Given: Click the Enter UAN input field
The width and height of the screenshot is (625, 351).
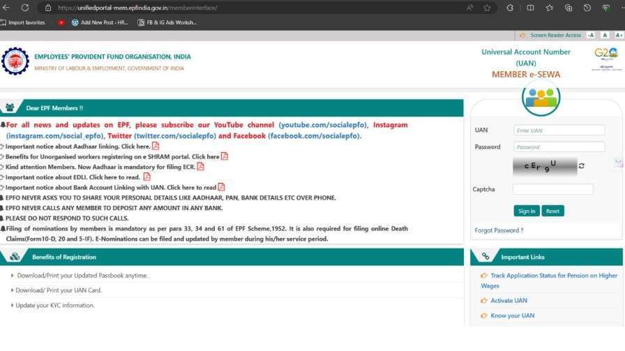Looking at the screenshot, I should click(x=559, y=130).
